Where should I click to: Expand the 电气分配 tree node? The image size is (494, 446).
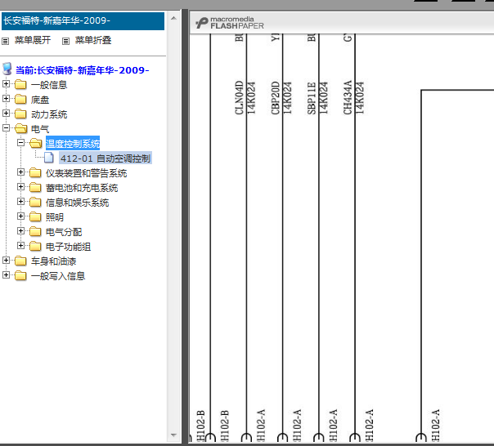[x=20, y=230]
